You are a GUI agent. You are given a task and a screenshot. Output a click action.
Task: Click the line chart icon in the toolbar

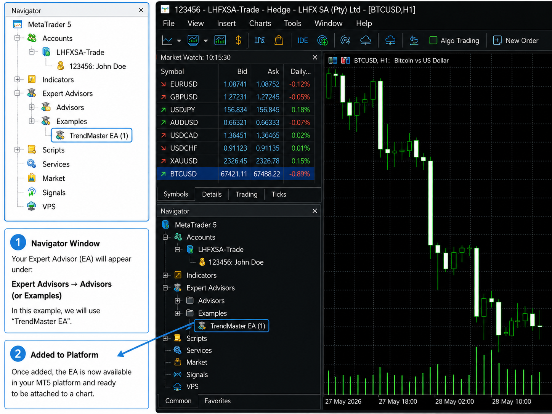167,40
